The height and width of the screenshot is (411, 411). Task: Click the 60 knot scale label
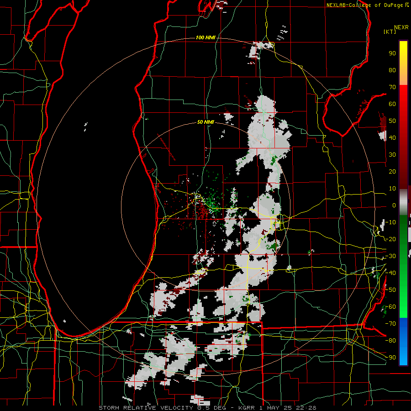(392, 104)
